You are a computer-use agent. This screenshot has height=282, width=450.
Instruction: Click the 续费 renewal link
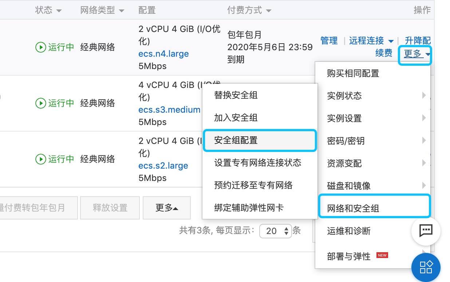(x=384, y=53)
